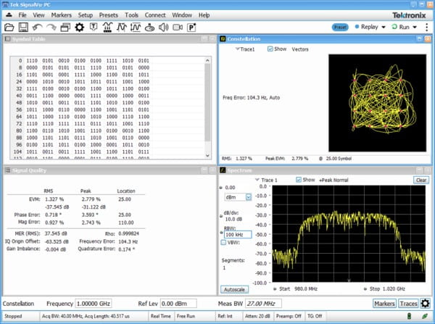Click the save disk toolbar icon
Screen dimensions: 435x324
click(25, 28)
